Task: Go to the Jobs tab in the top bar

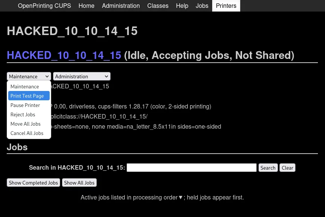Action: tap(202, 6)
